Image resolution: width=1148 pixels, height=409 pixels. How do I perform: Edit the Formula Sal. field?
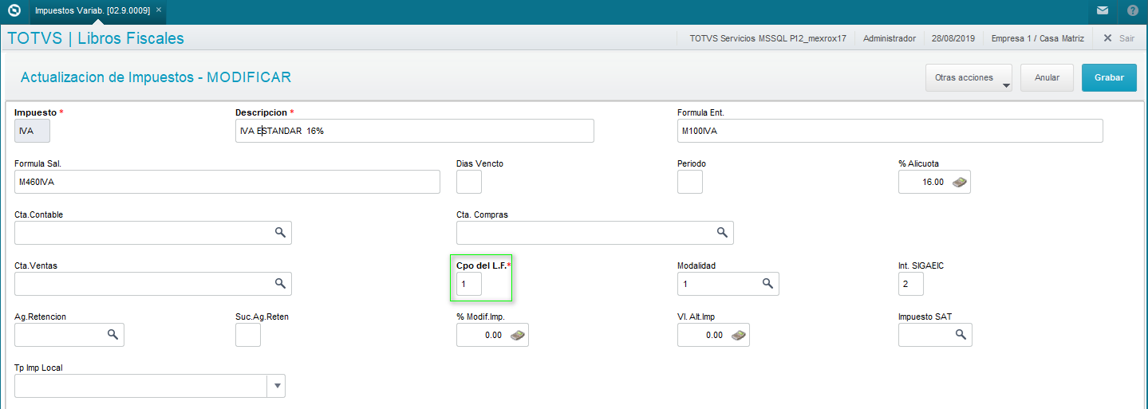coord(227,182)
